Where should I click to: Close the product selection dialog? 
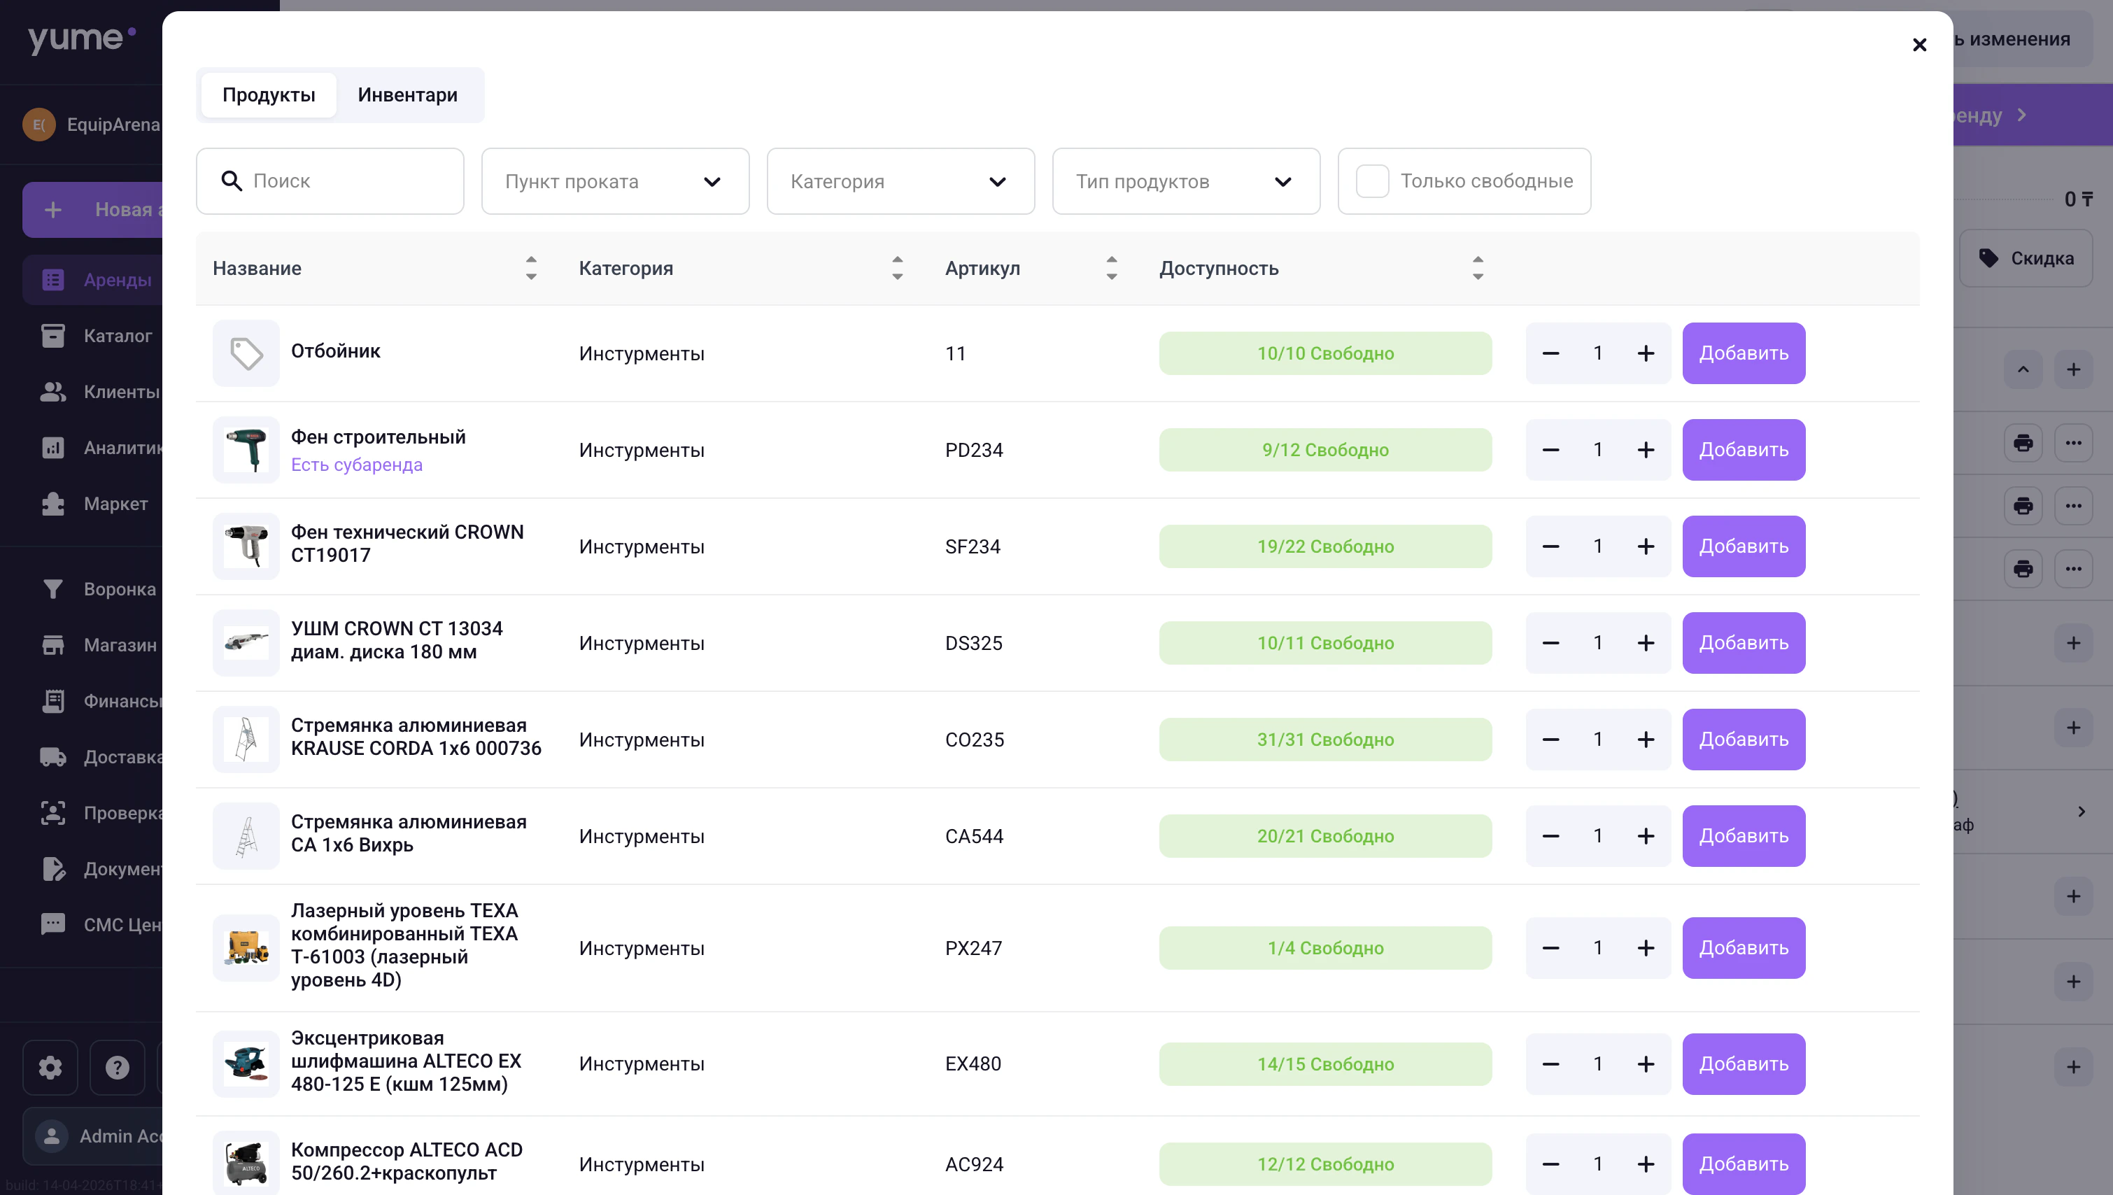pyautogui.click(x=1918, y=44)
